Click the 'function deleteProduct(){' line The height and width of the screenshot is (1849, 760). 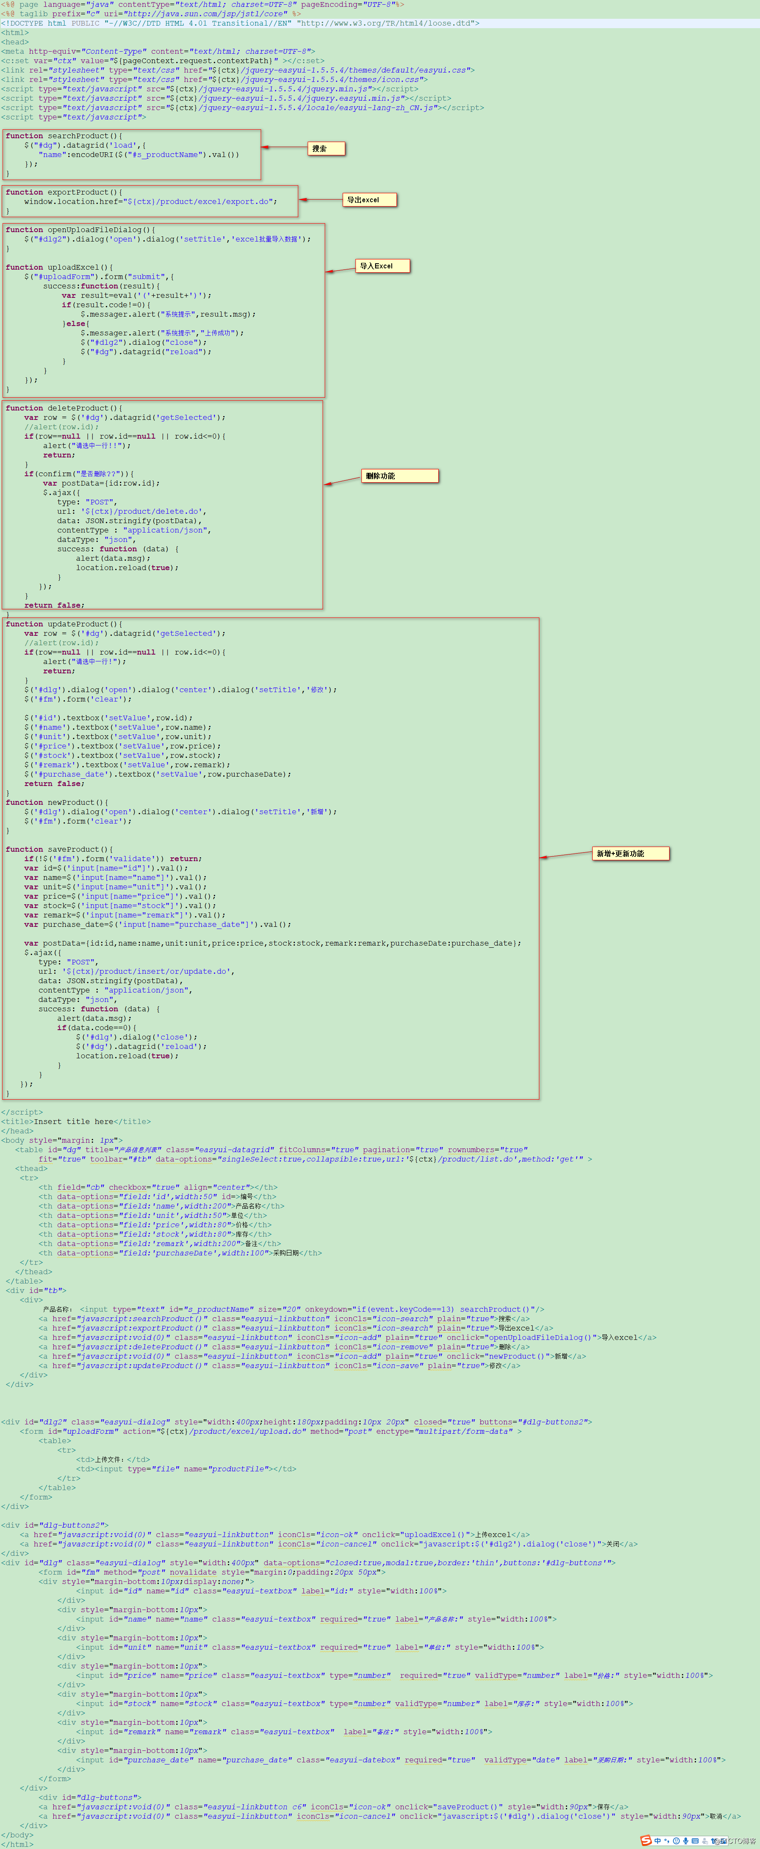coord(64,408)
